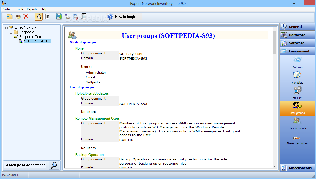
Task: Switch to the General category tab
Action: [297, 27]
